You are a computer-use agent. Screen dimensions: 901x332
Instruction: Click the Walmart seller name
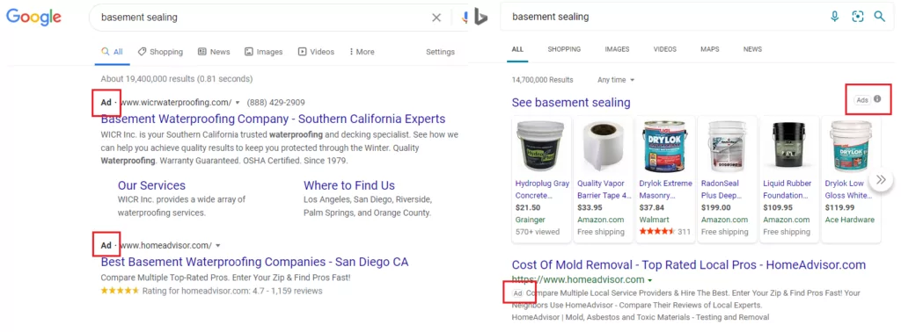coord(654,220)
